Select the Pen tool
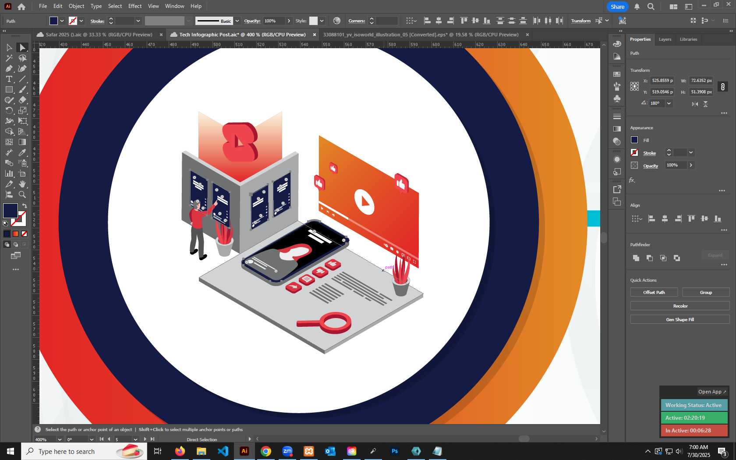736x460 pixels. [9, 68]
